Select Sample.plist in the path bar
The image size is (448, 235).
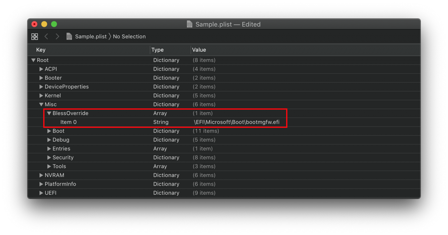pyautogui.click(x=91, y=36)
